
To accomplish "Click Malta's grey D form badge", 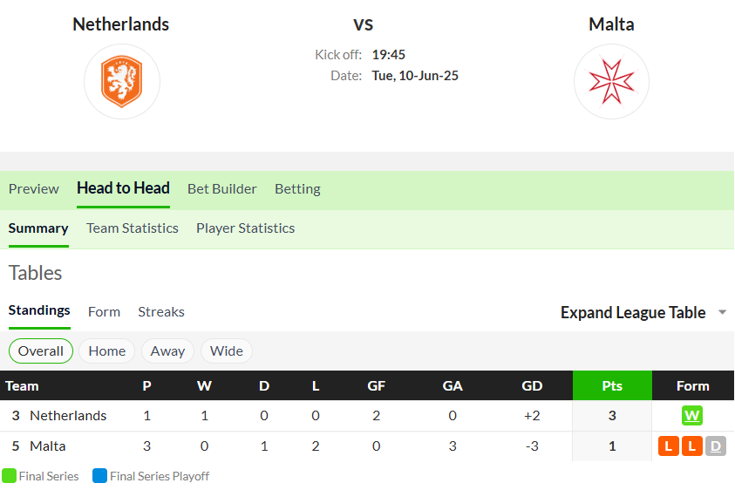I will tap(715, 446).
